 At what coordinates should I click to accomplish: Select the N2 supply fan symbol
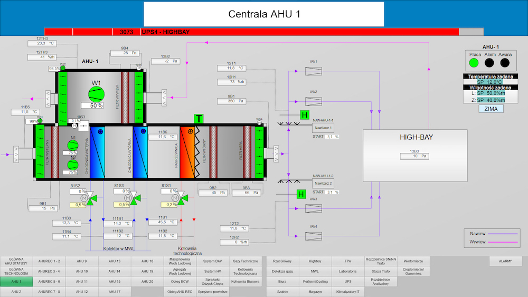pos(72,165)
